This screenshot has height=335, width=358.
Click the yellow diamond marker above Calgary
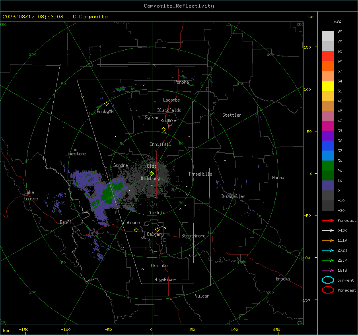point(157,229)
